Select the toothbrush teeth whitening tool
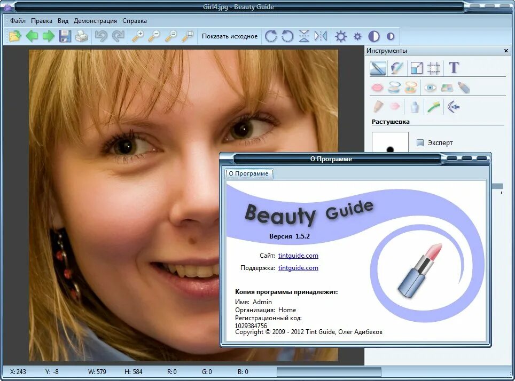The height and width of the screenshot is (381, 515). tap(434, 107)
